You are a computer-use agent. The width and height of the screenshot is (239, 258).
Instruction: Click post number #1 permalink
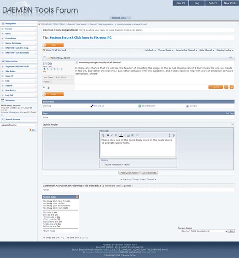[231, 58]
